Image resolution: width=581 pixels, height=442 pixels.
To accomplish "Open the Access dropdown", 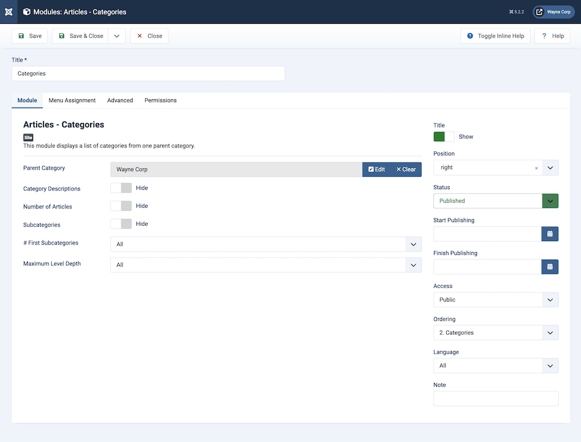I will click(x=495, y=300).
